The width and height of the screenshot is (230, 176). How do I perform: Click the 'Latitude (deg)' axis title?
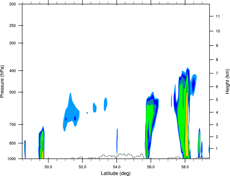coord(116,173)
